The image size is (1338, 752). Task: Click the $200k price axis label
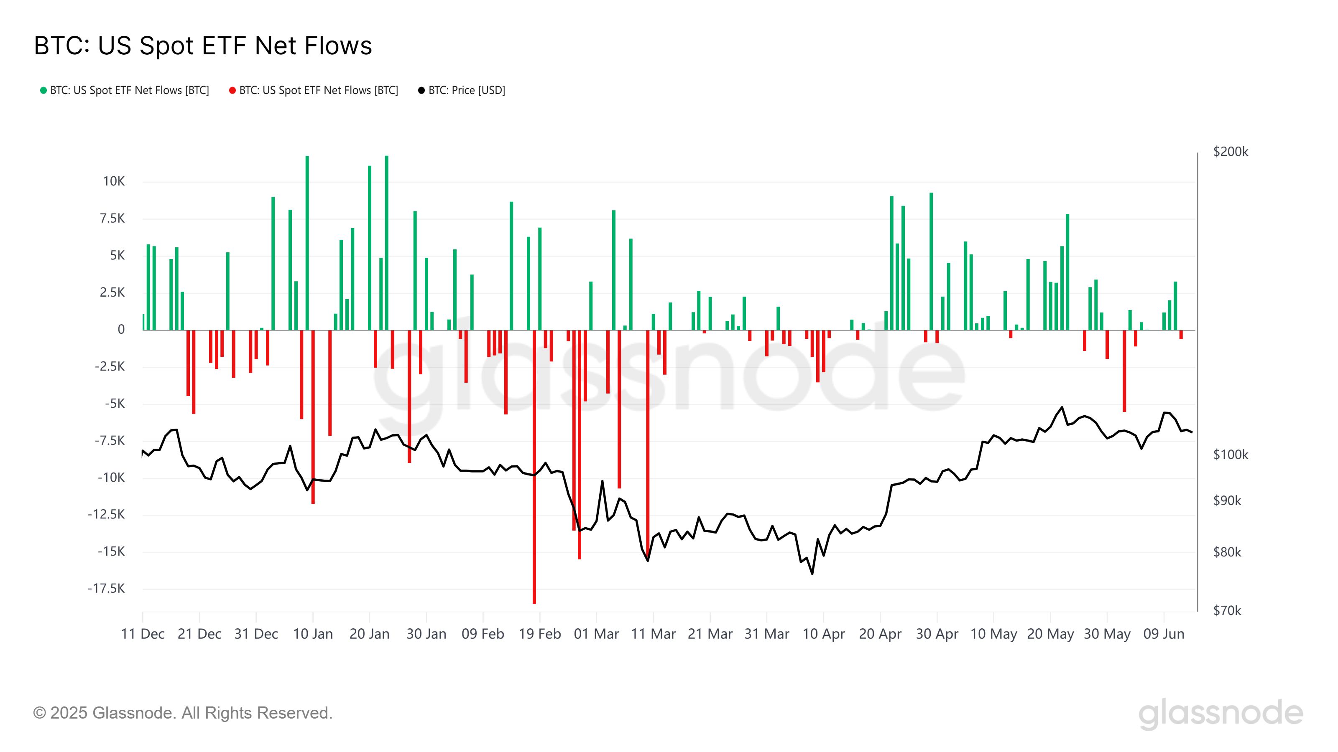click(x=1231, y=152)
